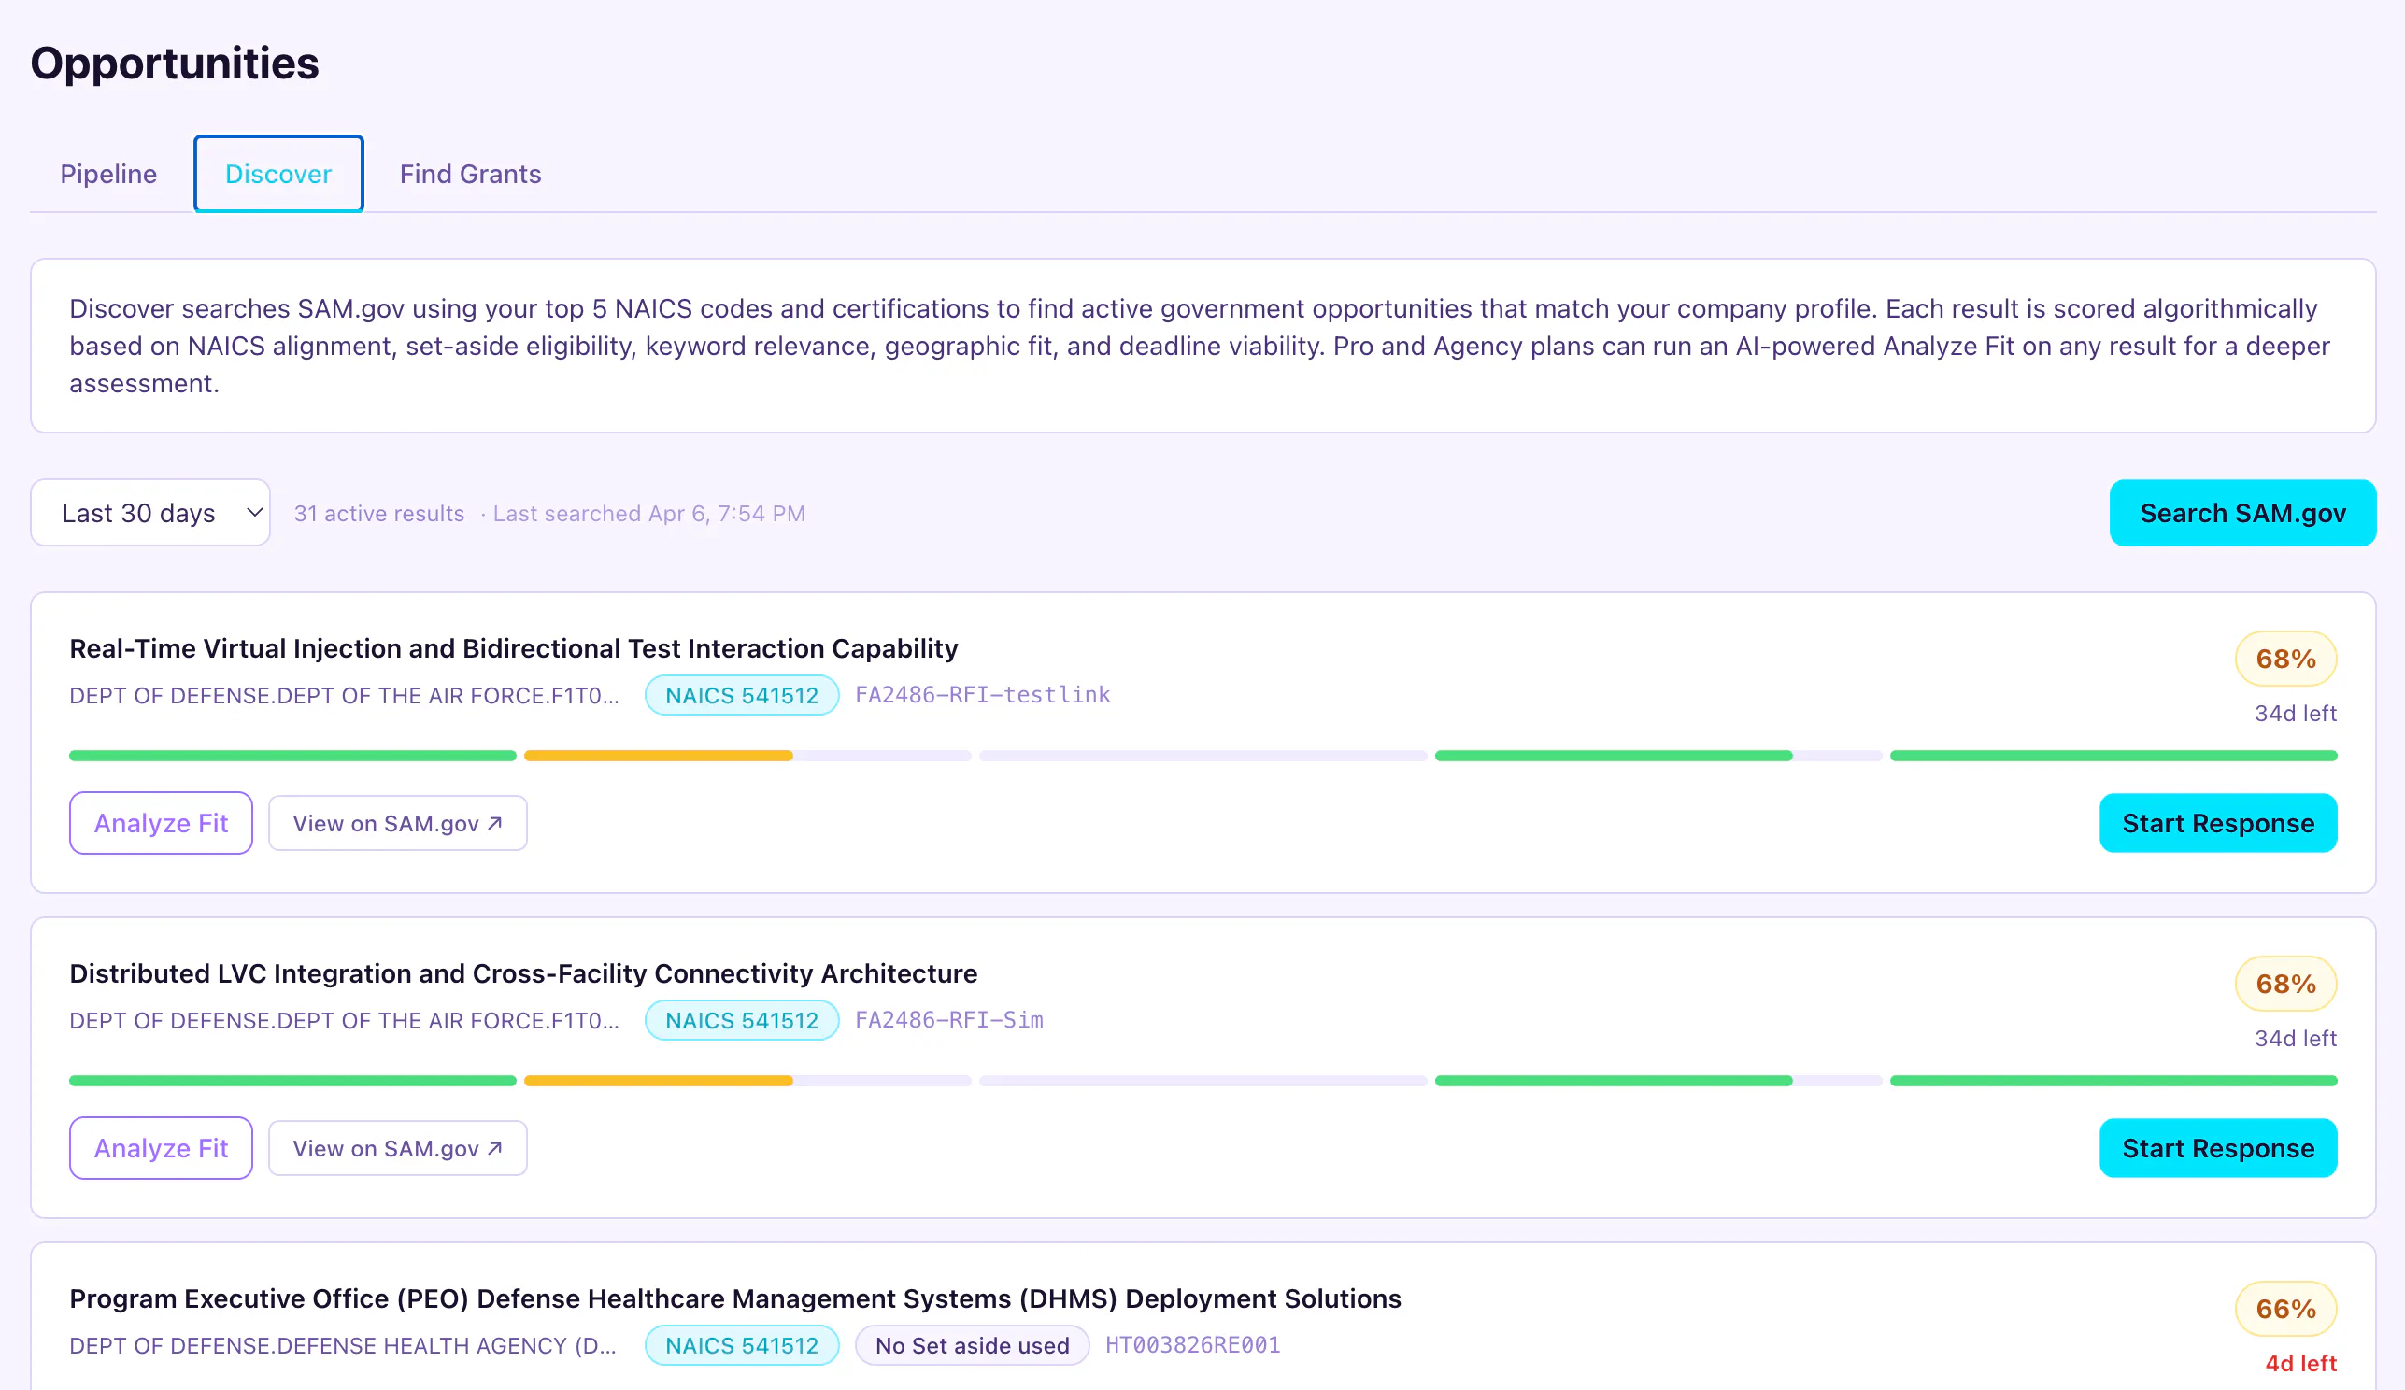
Task: Click Last searched Apr 6, 7:54 PM text
Action: 649,513
